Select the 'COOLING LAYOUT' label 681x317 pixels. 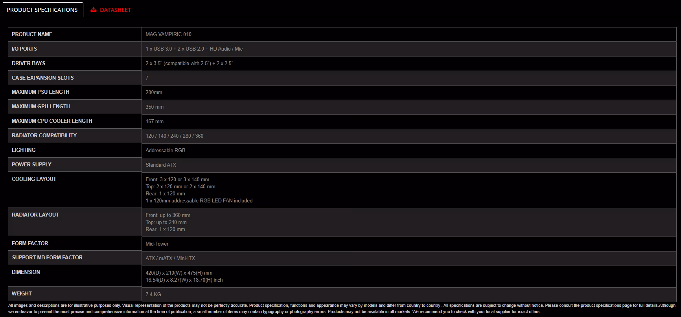(x=34, y=179)
